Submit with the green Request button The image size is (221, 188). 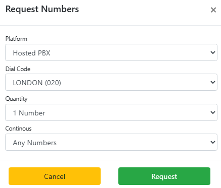[x=164, y=176]
